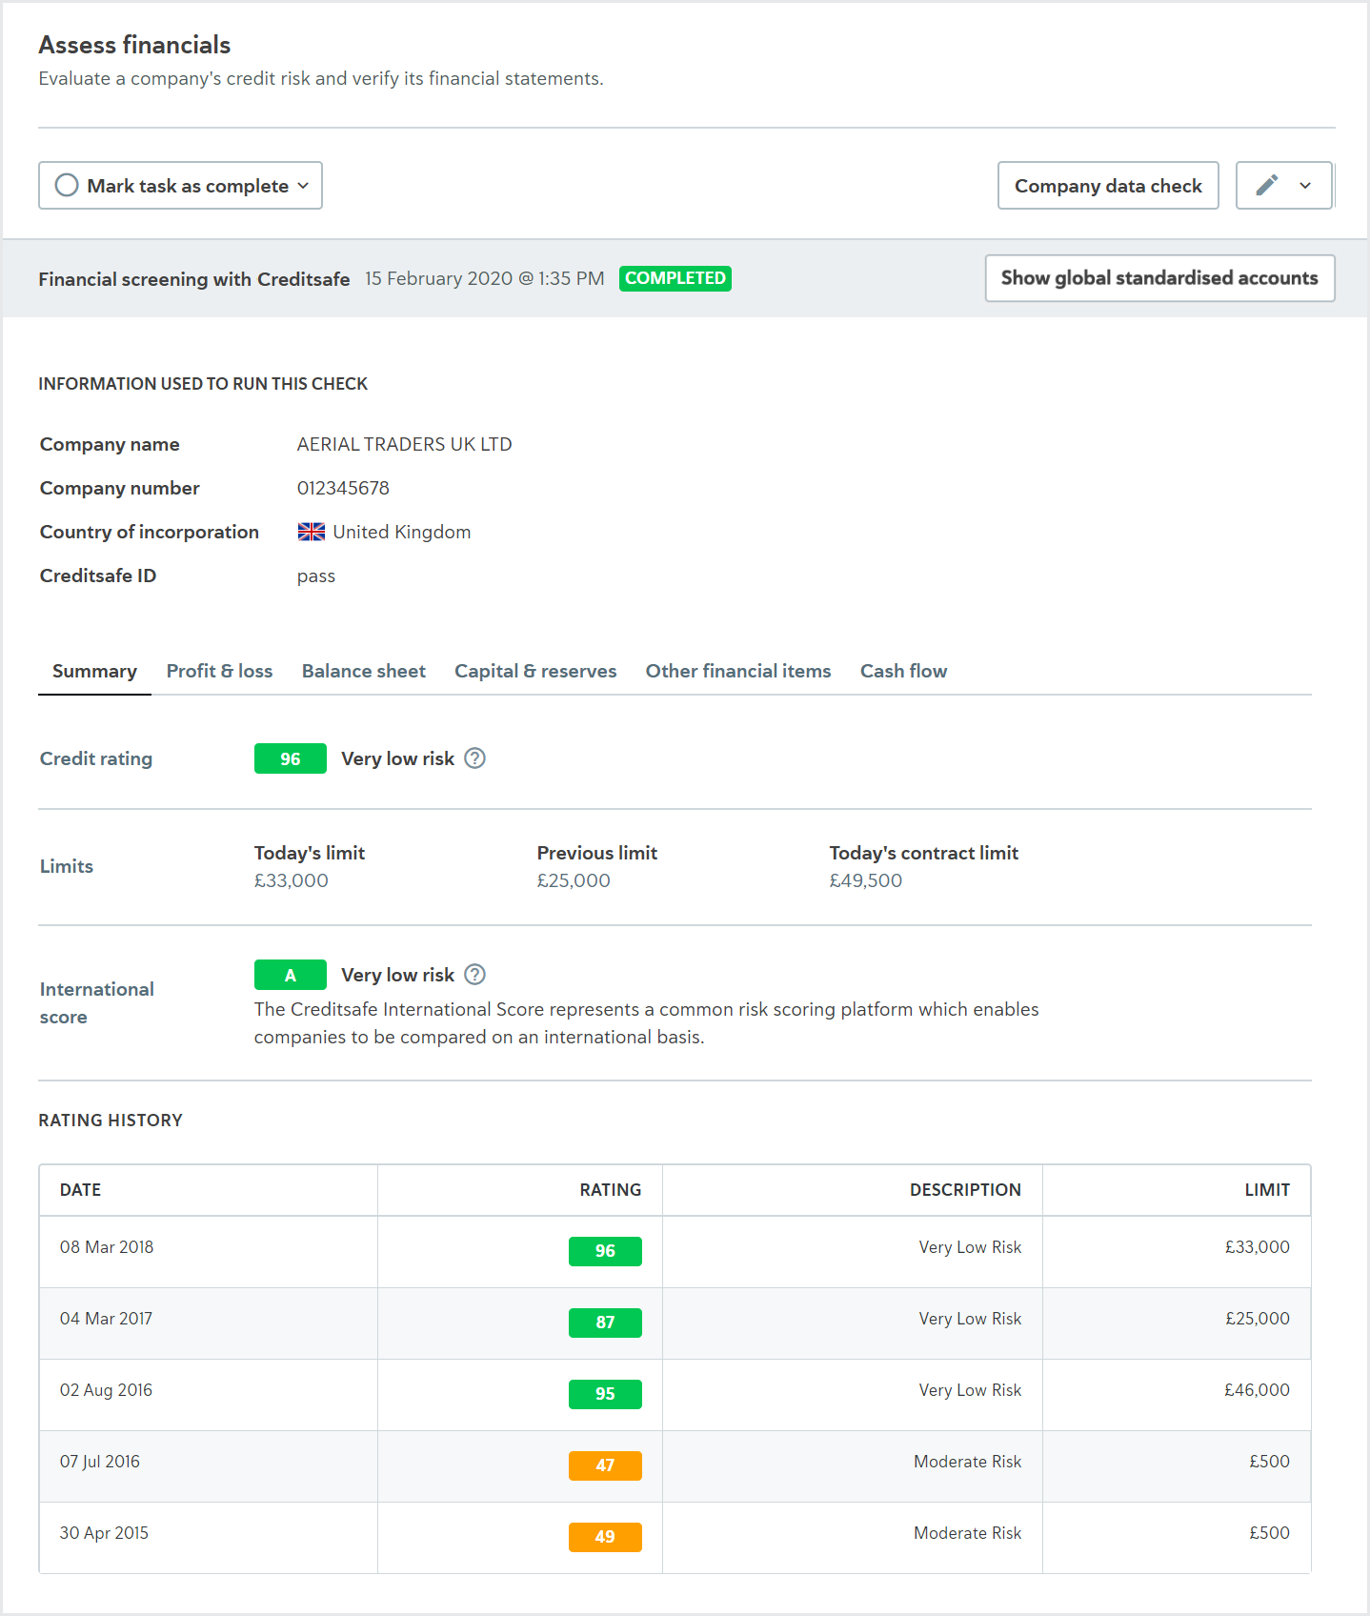Click the COMPLETED status badge
Screen dimensions: 1370x1616
675,278
